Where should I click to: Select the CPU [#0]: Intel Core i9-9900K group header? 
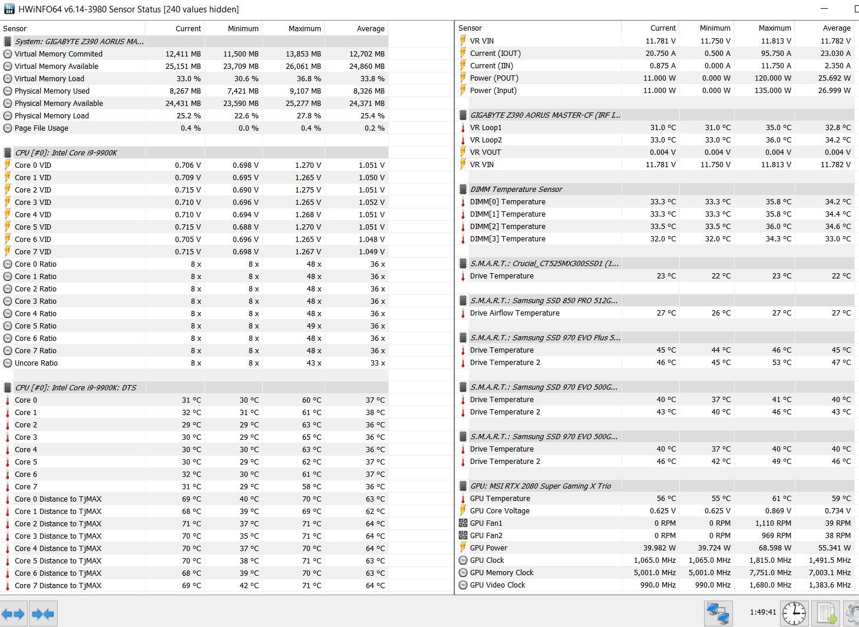coord(194,152)
